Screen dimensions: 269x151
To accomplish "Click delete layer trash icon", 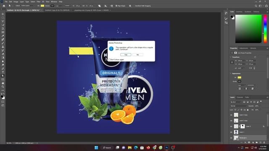I will (x=264, y=143).
